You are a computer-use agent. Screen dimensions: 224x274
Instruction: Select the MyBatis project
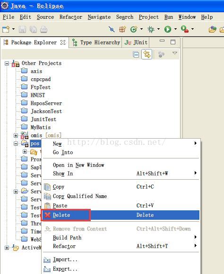click(x=41, y=127)
